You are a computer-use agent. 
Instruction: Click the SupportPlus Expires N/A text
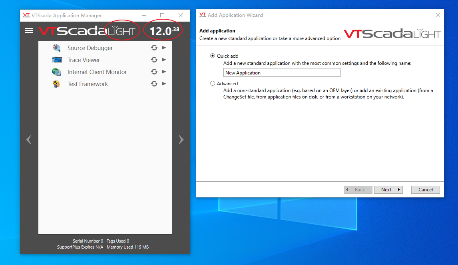80,247
